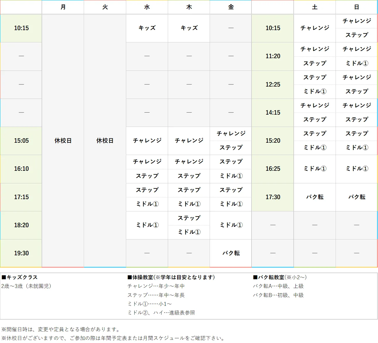This screenshot has height=343, width=378.
Task: Select the 15:05 time slot label
Action: pos(21,141)
